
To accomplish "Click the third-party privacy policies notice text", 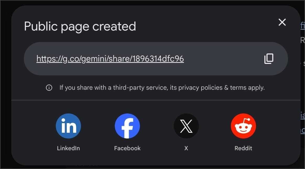I will click(x=162, y=88).
